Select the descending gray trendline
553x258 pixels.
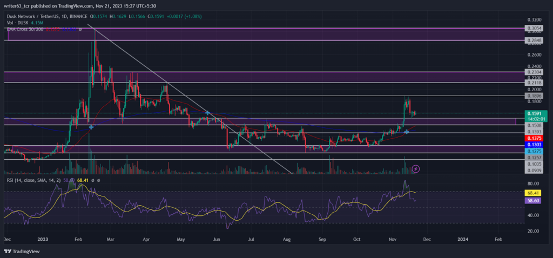(190, 99)
